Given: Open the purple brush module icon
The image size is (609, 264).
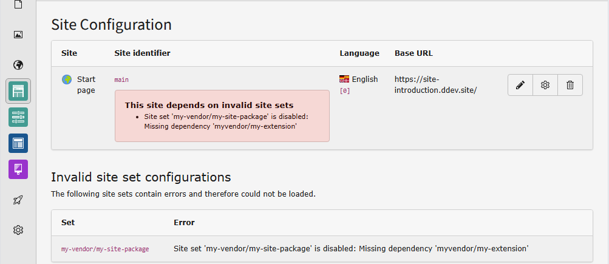Looking at the screenshot, I should tap(18, 169).
